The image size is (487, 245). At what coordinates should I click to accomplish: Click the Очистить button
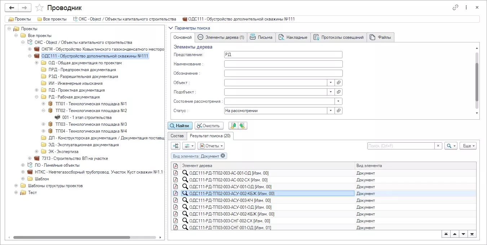[x=209, y=126]
